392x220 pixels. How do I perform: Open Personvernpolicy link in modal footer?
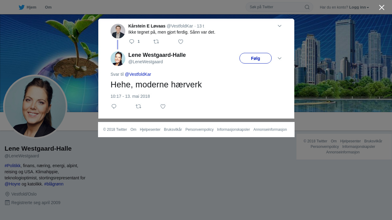click(x=199, y=130)
